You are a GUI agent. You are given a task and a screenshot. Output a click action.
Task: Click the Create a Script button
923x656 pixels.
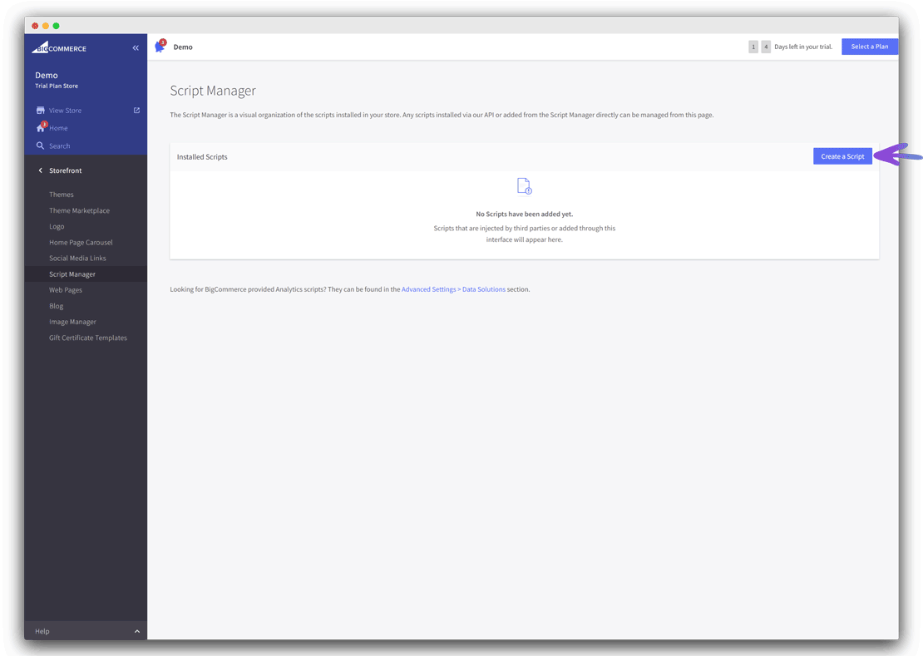pyautogui.click(x=842, y=155)
